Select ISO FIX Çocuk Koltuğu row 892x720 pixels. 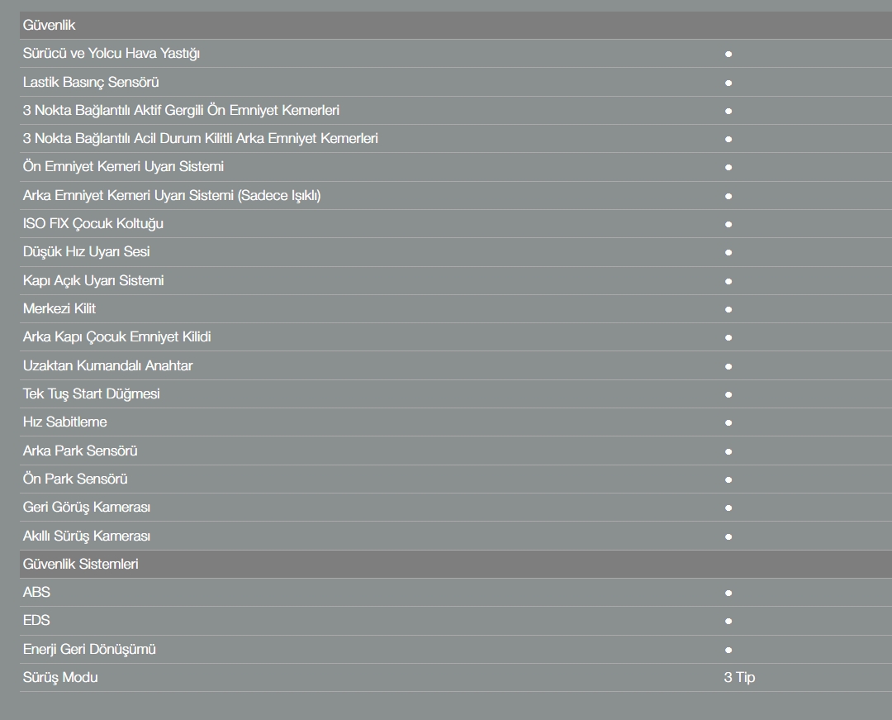point(456,224)
